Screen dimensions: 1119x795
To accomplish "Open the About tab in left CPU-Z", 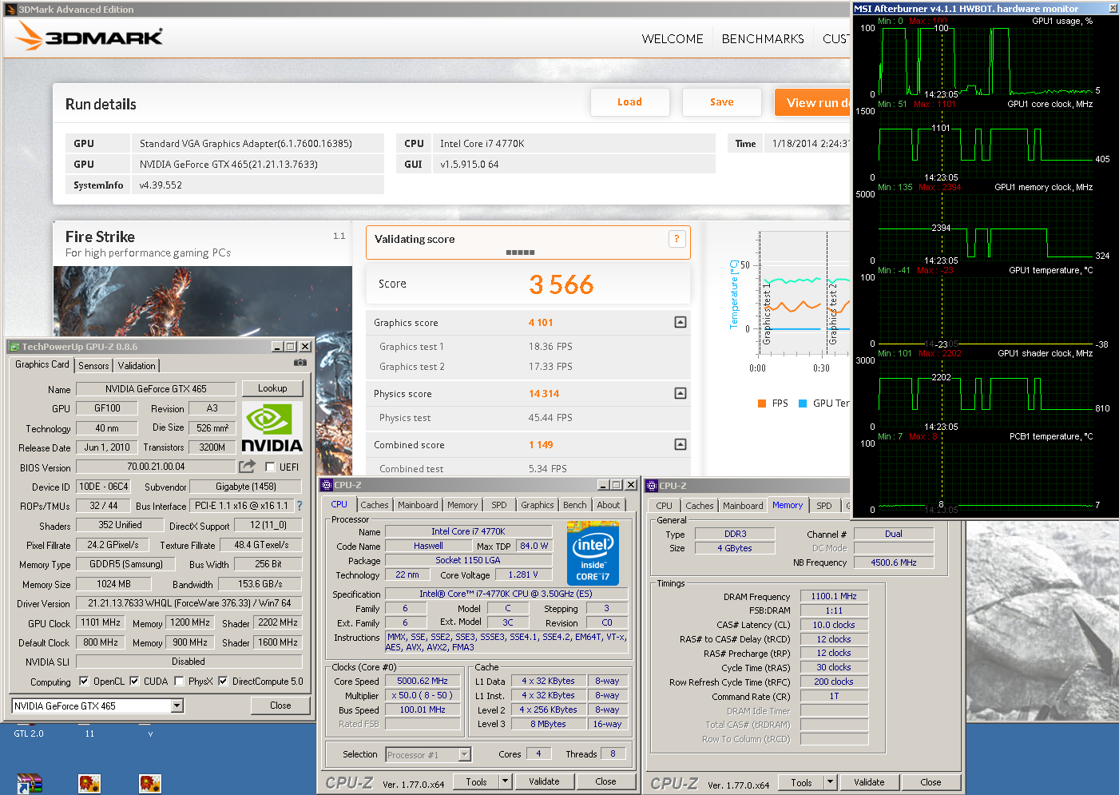I will click(x=609, y=505).
